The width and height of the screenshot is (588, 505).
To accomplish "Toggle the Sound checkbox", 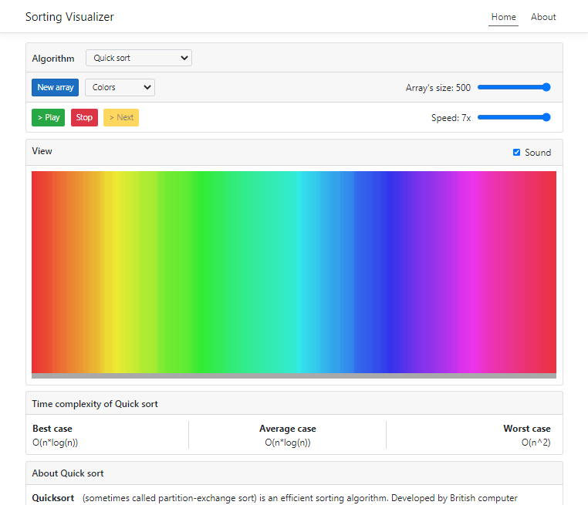I will (517, 153).
